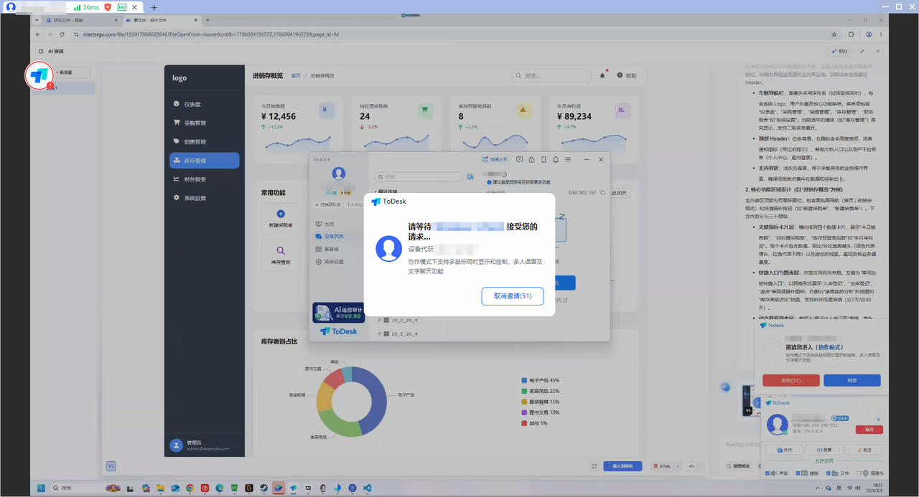Click the fullscreen icon beside insert button
This screenshot has height=497, width=919.
click(x=594, y=466)
